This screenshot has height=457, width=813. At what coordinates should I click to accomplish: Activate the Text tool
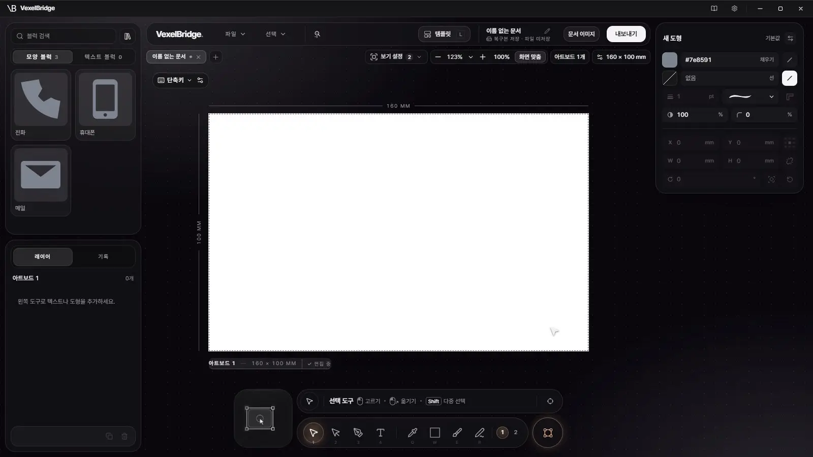tap(380, 433)
